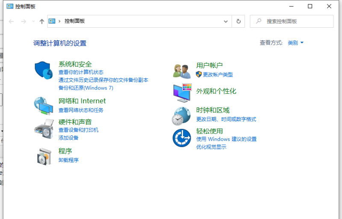
Task: Minimize the 控制面板 window
Action: point(291,6)
